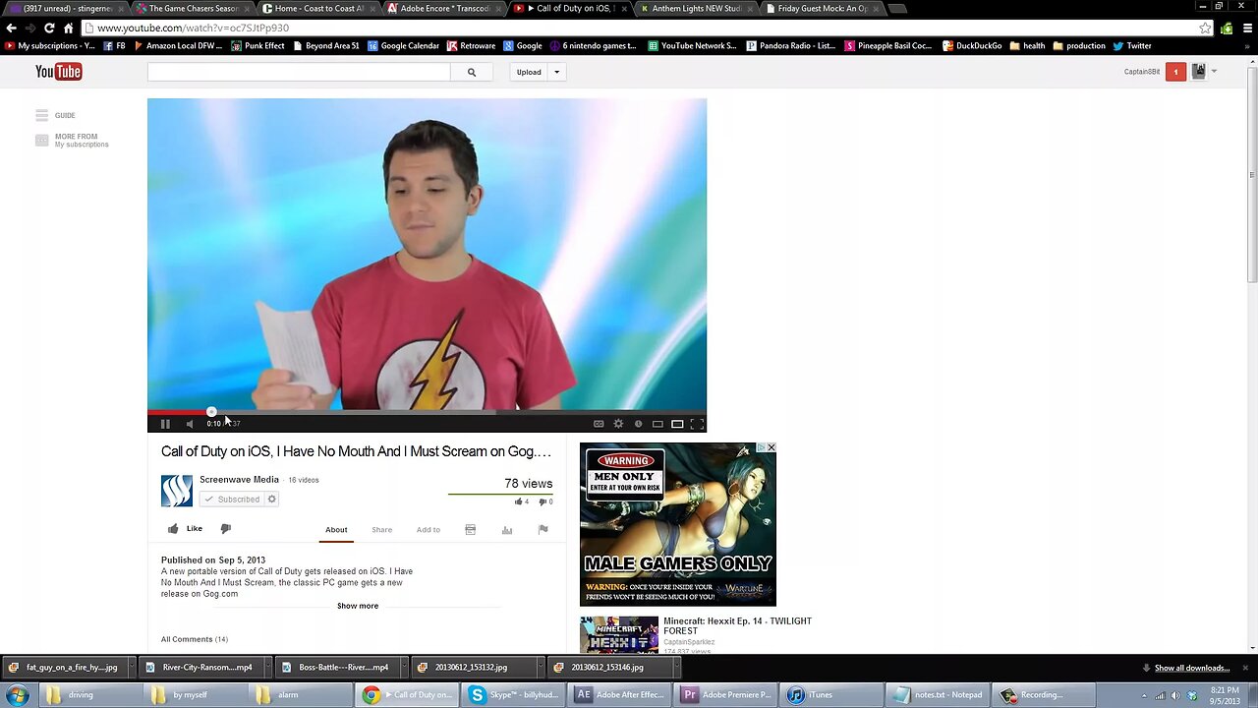Expand description with Show more
The width and height of the screenshot is (1258, 708).
[358, 606]
